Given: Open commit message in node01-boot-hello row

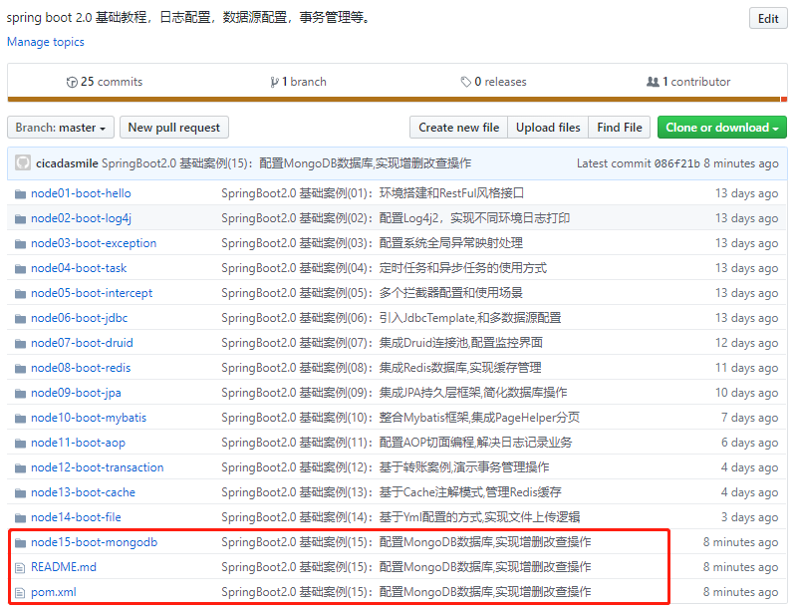Looking at the screenshot, I should pos(373,193).
